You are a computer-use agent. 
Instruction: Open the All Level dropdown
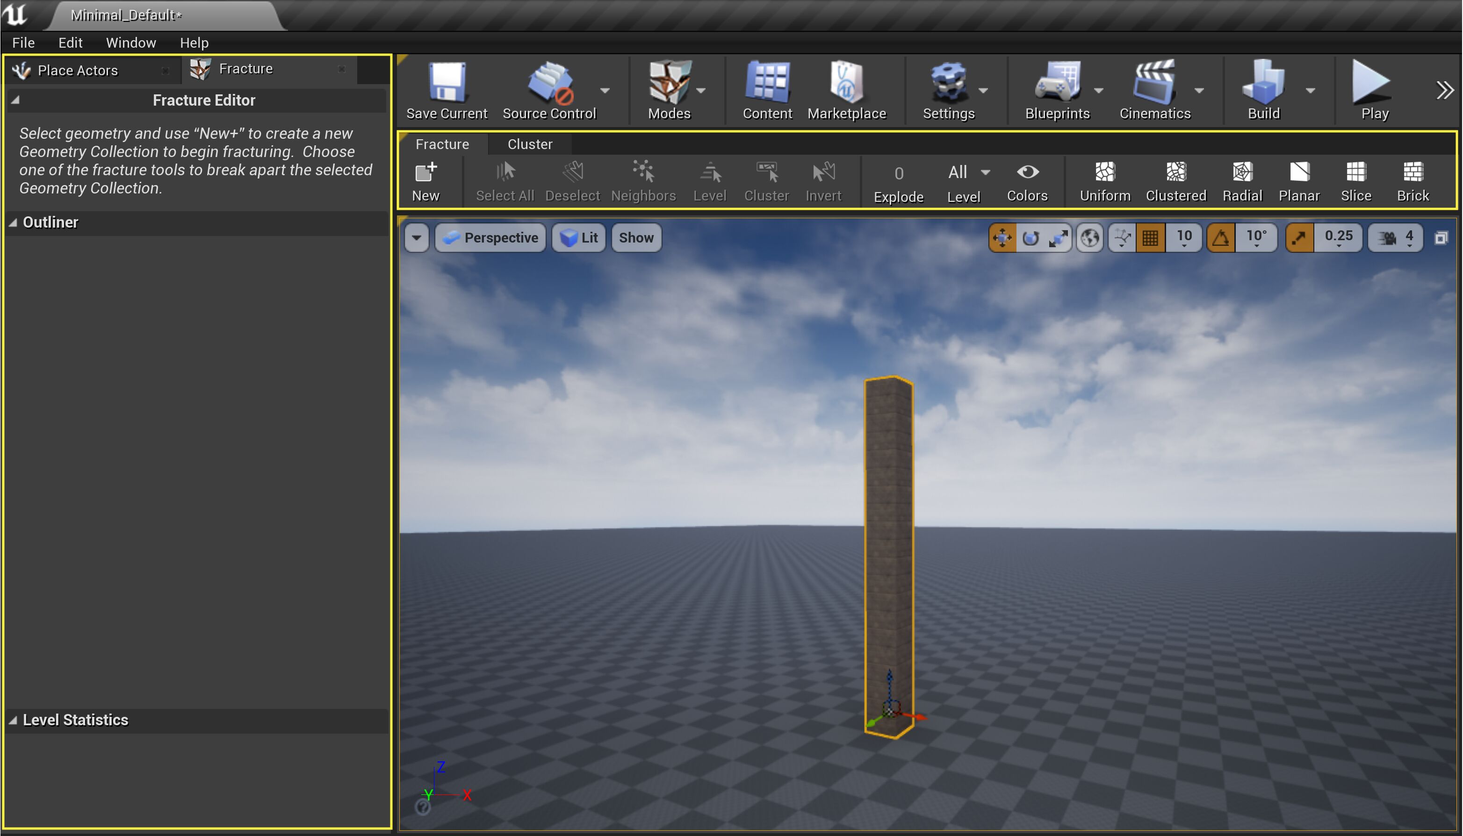(x=968, y=172)
